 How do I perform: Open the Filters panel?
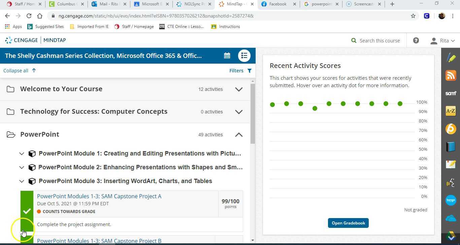point(240,70)
